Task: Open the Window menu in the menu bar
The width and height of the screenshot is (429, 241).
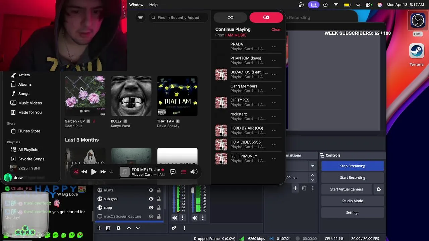Action: click(x=136, y=5)
